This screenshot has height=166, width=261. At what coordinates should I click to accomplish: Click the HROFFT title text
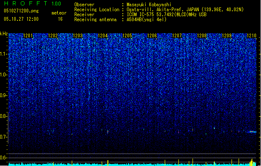(26, 3)
